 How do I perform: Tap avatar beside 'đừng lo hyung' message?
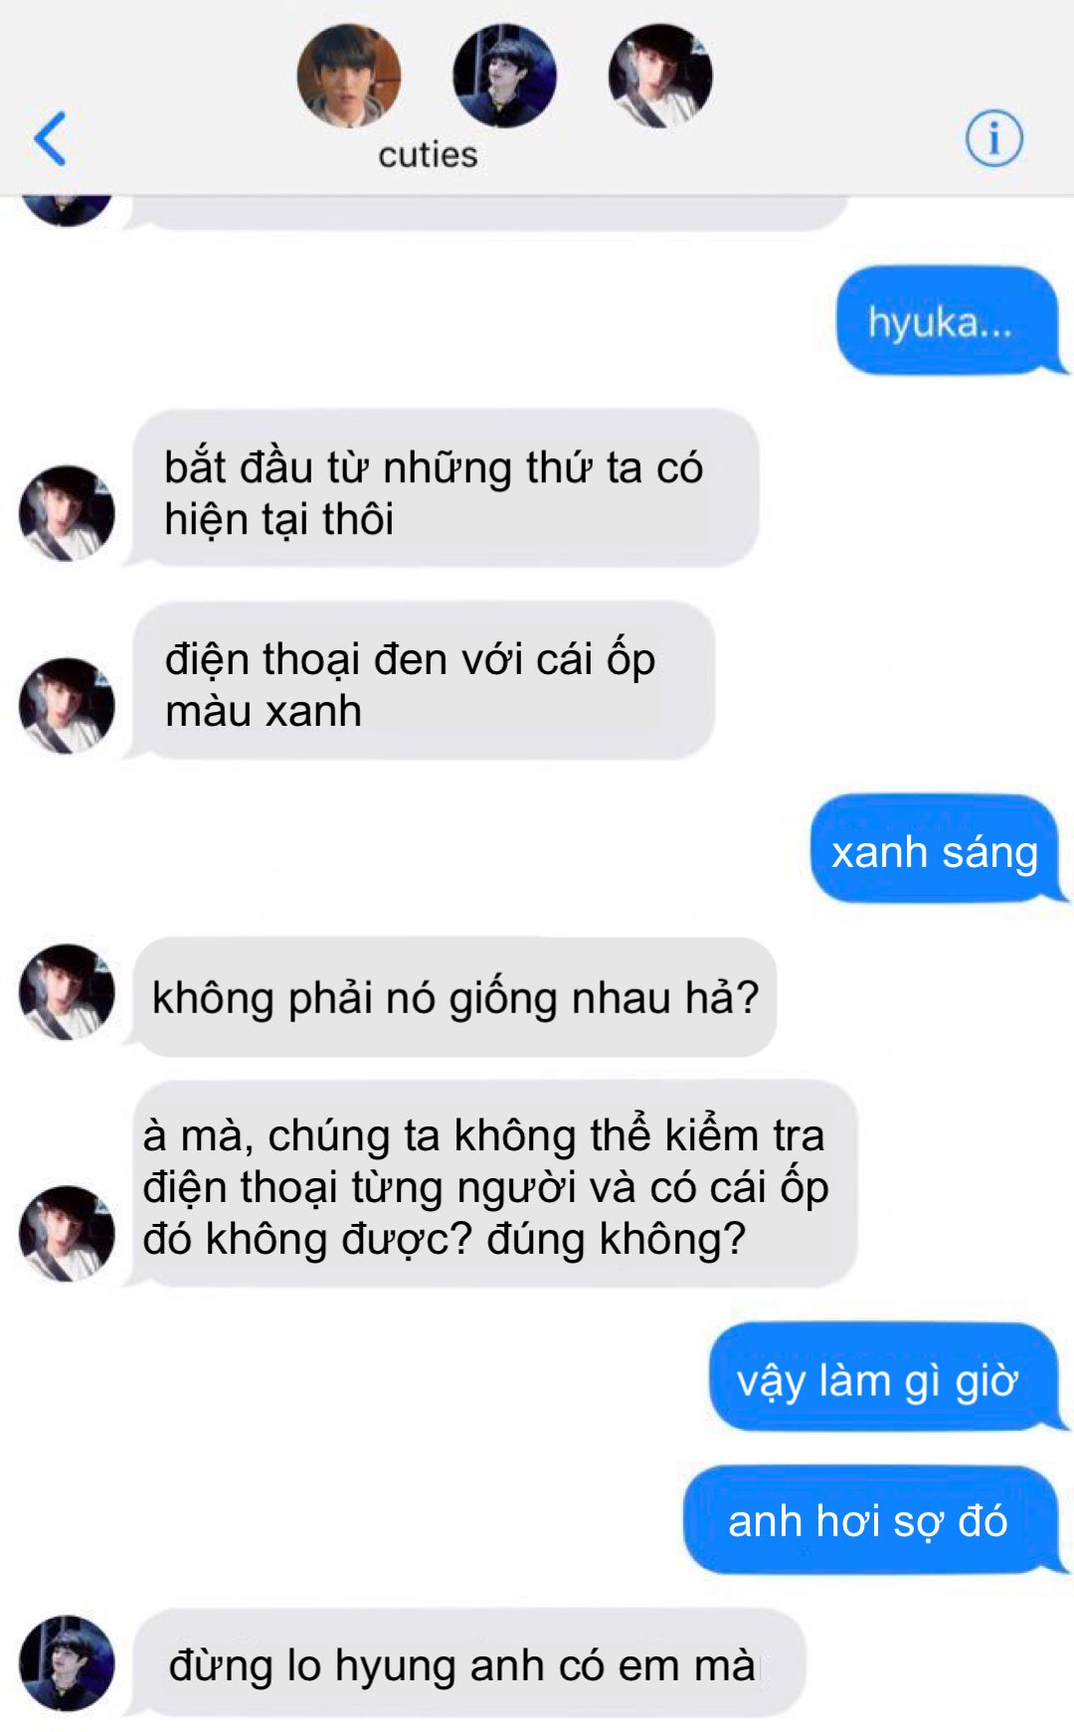click(x=67, y=1663)
